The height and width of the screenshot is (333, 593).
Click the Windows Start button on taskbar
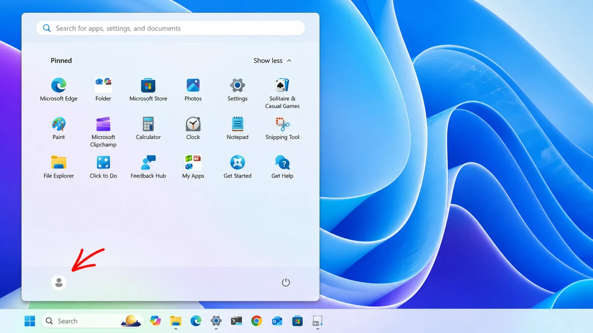[30, 321]
